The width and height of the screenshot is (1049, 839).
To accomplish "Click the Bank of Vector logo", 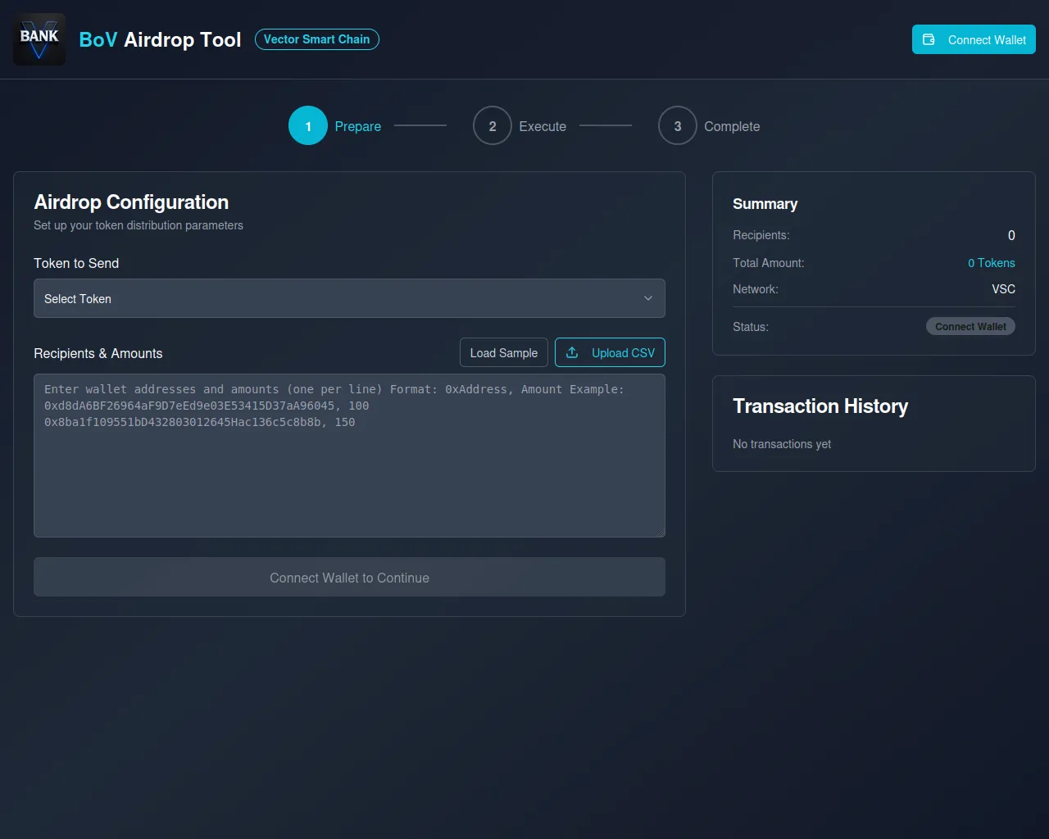I will (39, 39).
